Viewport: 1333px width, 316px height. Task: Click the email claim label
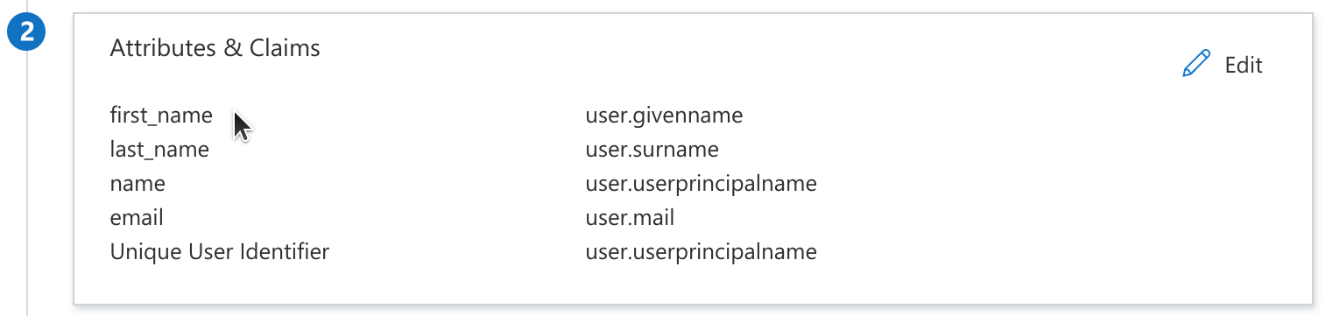coord(137,218)
